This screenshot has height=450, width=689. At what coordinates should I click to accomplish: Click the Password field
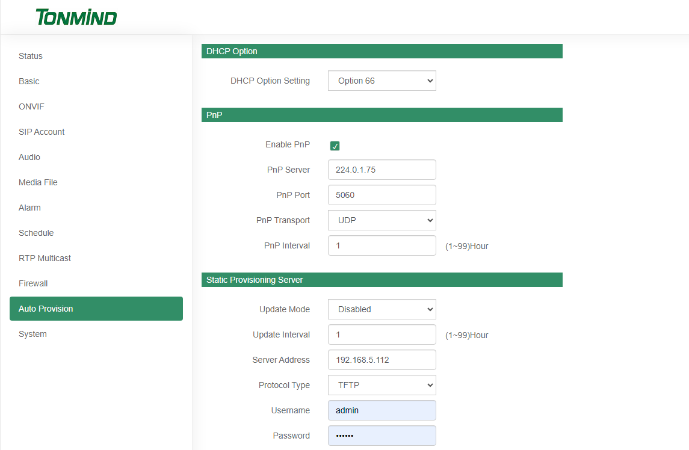(x=382, y=436)
